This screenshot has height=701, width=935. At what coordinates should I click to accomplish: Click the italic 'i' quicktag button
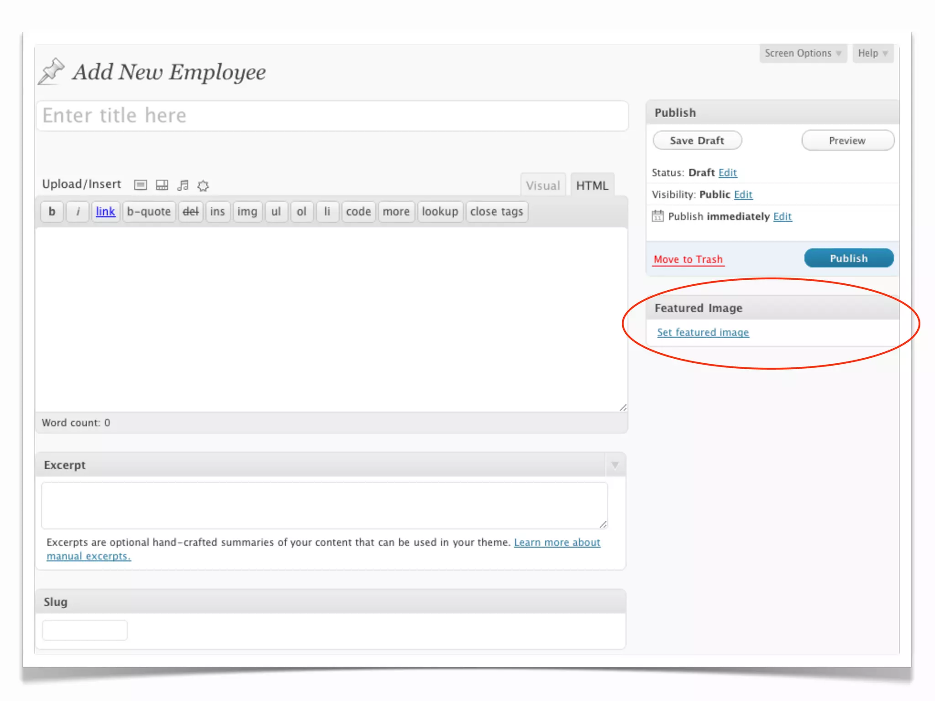click(78, 212)
